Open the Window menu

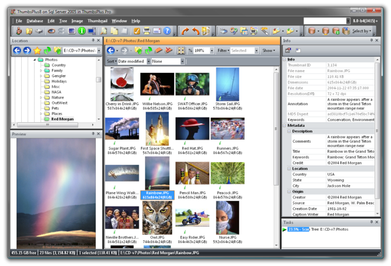(x=119, y=21)
